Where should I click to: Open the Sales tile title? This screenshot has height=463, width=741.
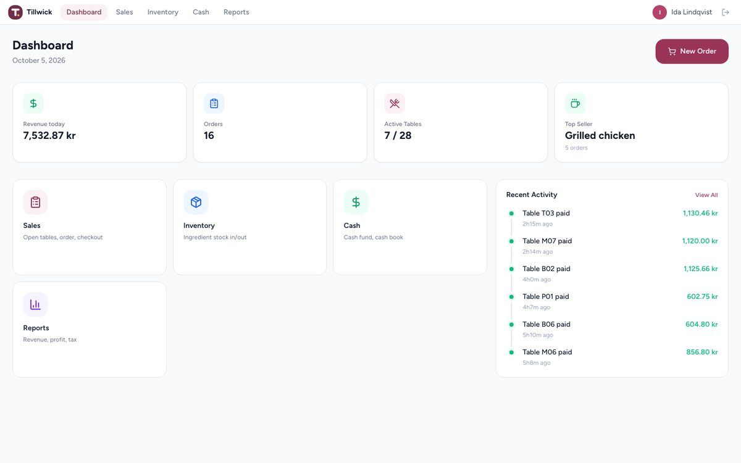32,226
